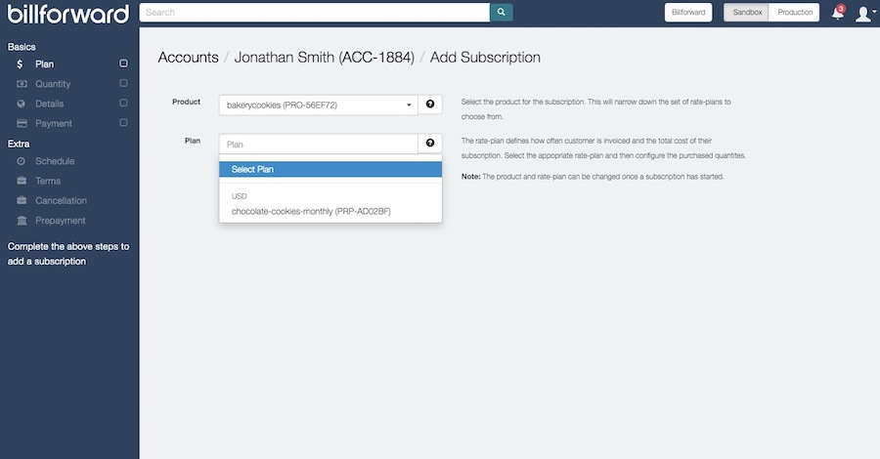
Task: Focus the top Search input field
Action: coord(314,13)
